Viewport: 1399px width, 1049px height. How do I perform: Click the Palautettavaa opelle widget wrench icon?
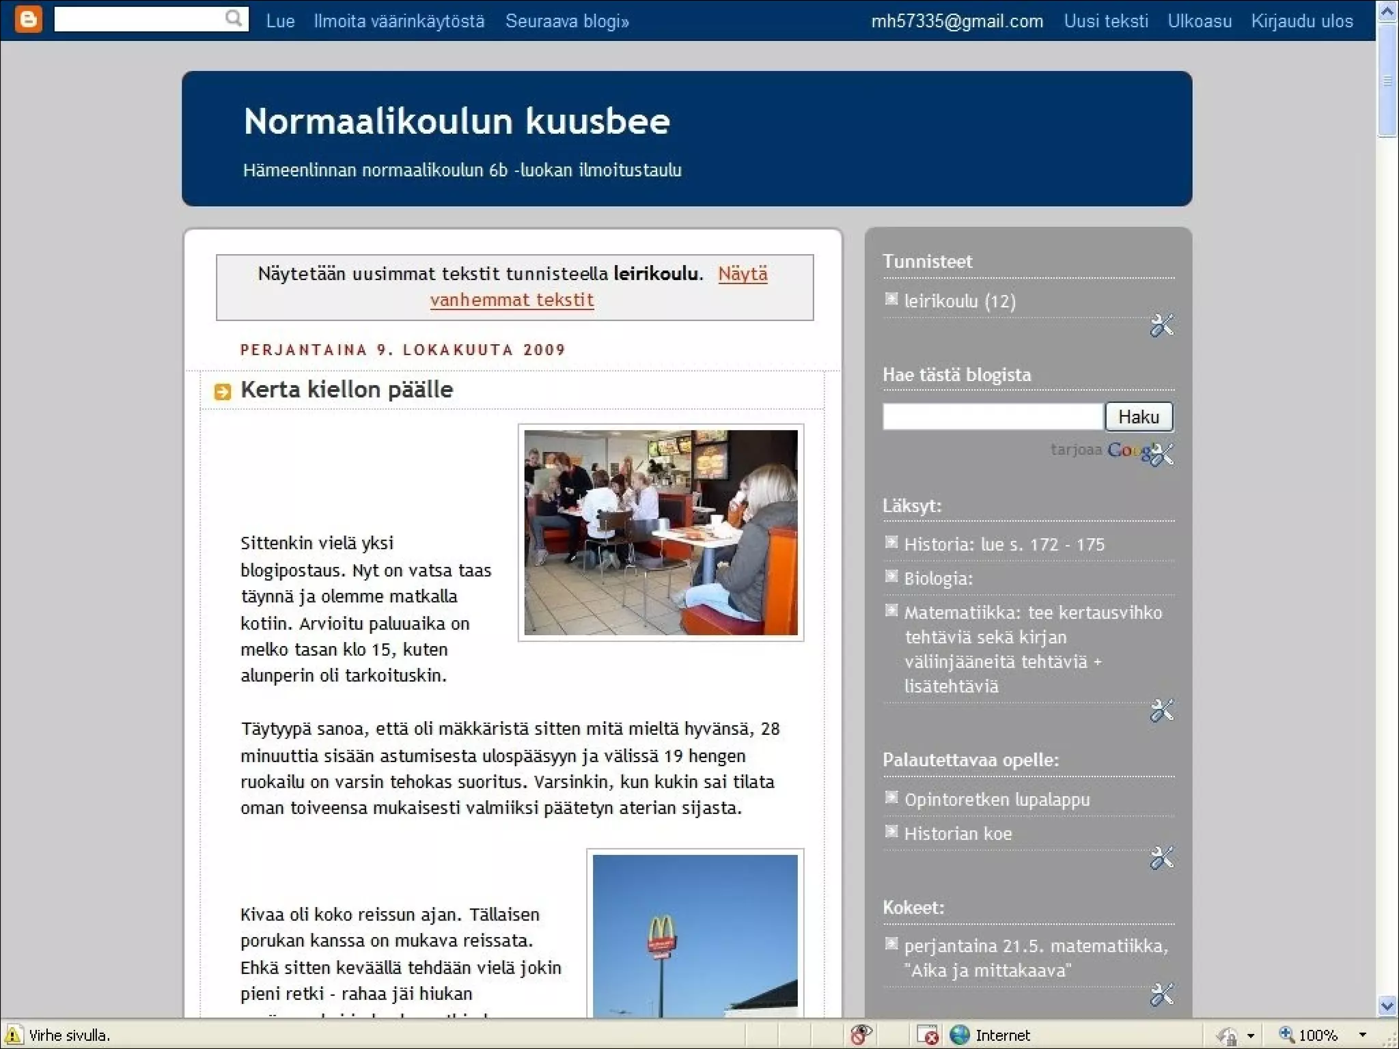tap(1161, 858)
